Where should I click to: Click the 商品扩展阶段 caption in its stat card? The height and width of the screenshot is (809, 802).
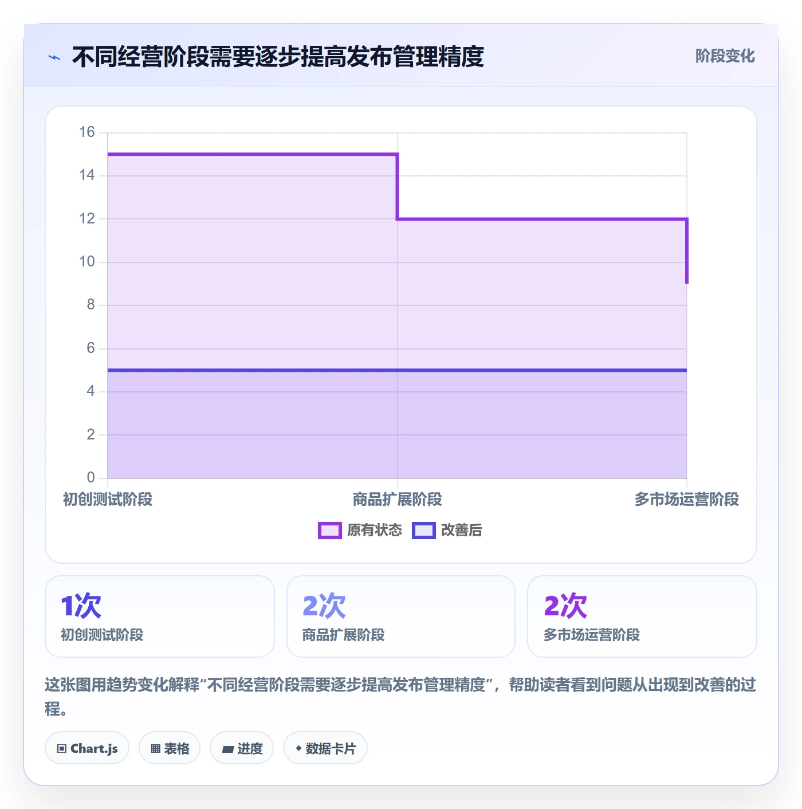point(344,635)
